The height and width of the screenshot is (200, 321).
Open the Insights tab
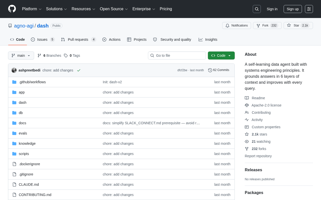(x=208, y=39)
